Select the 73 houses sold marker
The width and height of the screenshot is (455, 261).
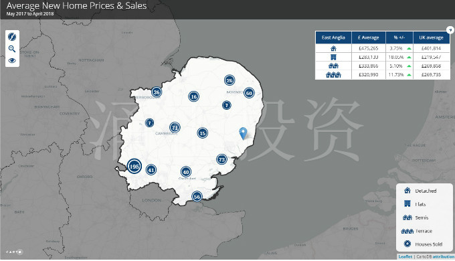pos(221,159)
